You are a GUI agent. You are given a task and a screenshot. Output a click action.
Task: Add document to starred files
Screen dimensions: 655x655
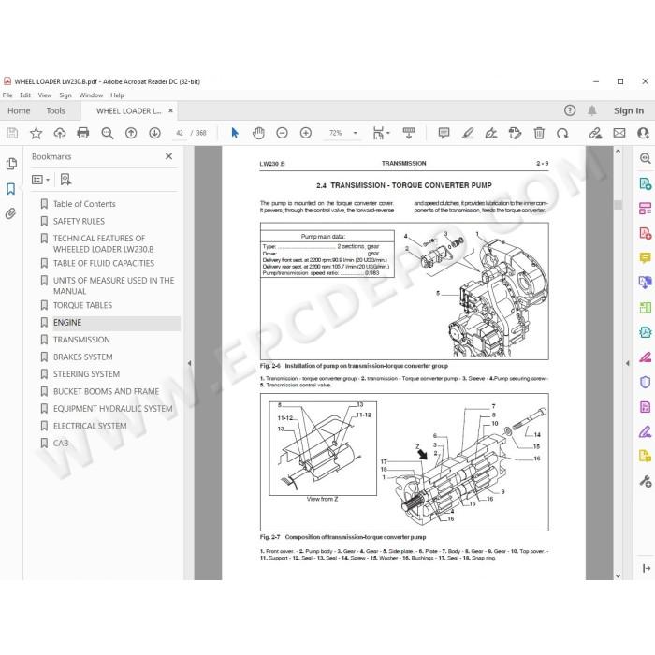click(x=36, y=133)
